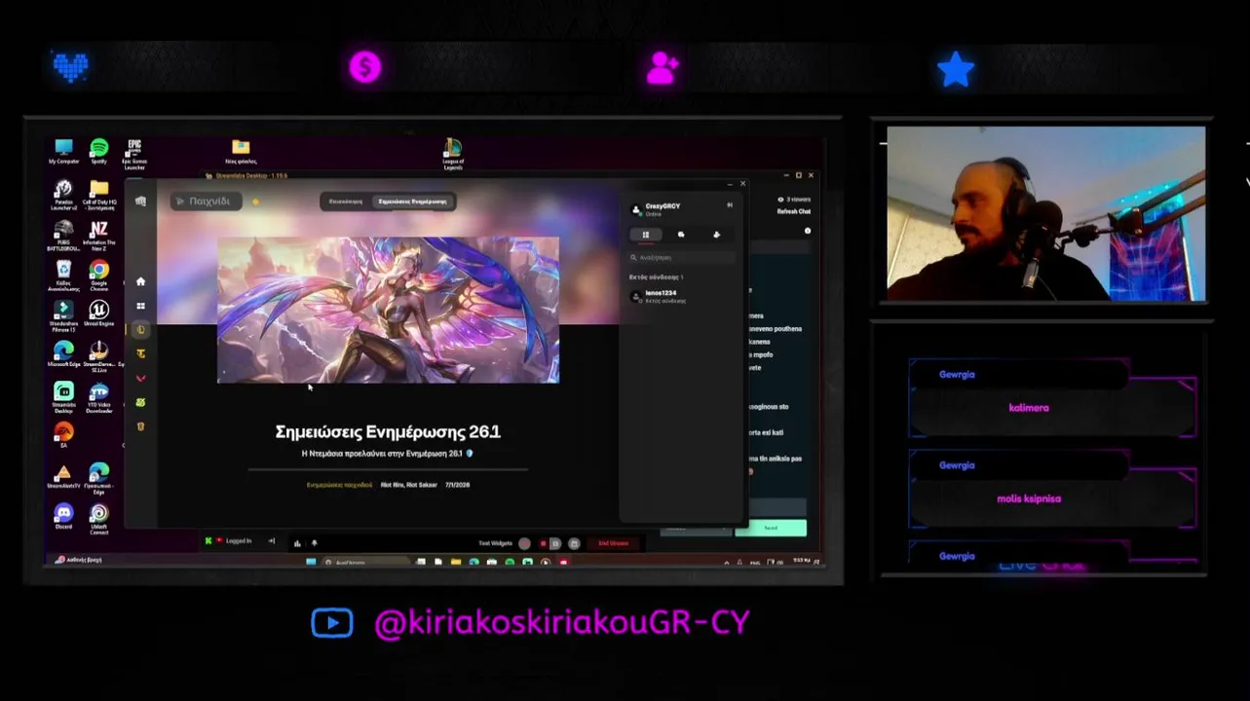
Task: Switch to the Σημειώσεις Ενημέρωσης tab
Action: coord(412,202)
